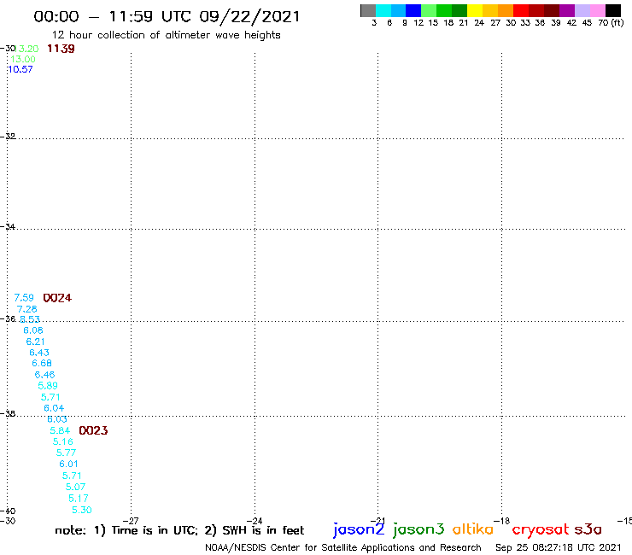Screen dimensions: 632x555
Task: Click the time stamp 0024
Action: [57, 298]
